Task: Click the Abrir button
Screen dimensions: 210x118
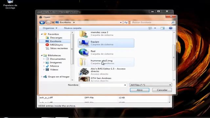Action: (x=139, y=90)
